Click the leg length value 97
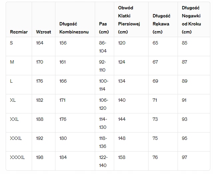The height and width of the screenshot is (174, 213). [x=185, y=157]
